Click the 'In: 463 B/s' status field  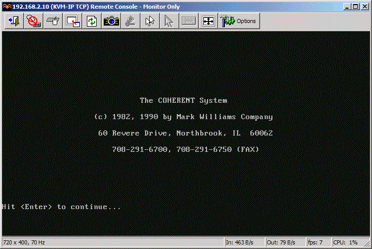pyautogui.click(x=244, y=242)
